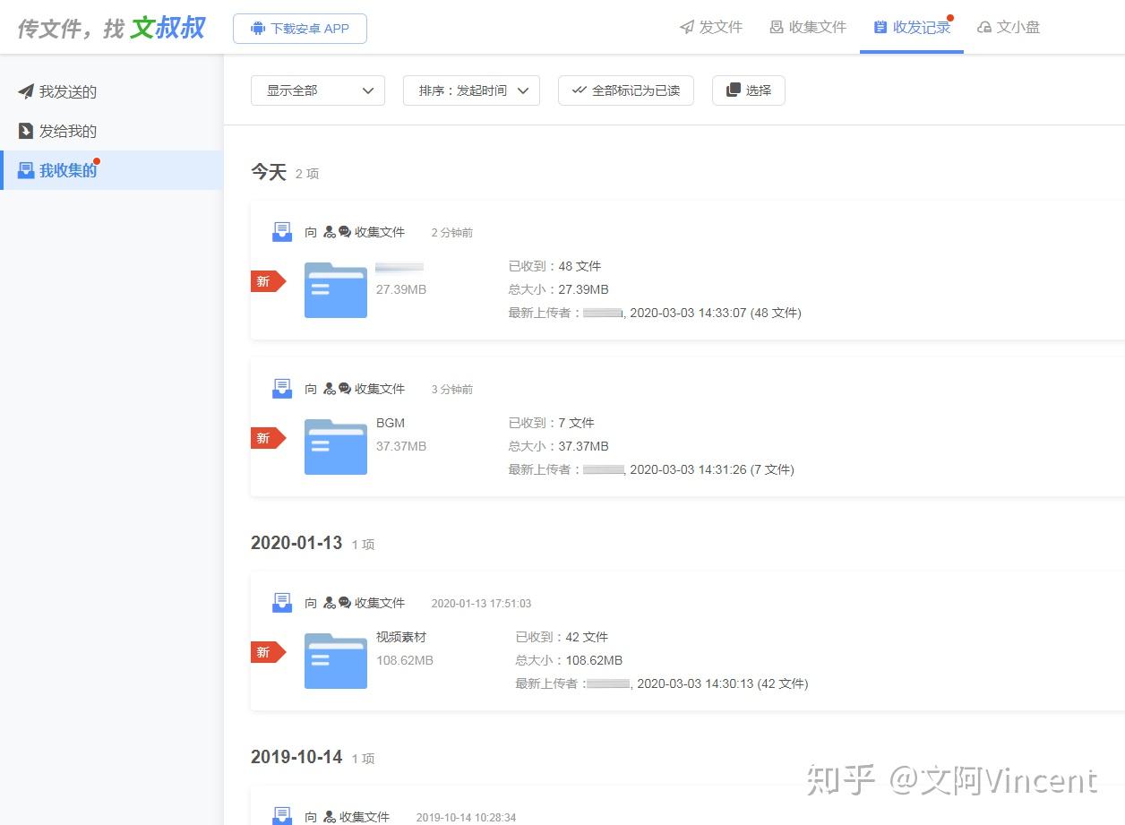This screenshot has width=1125, height=825.
Task: Open the 发文件 tab
Action: tap(711, 27)
